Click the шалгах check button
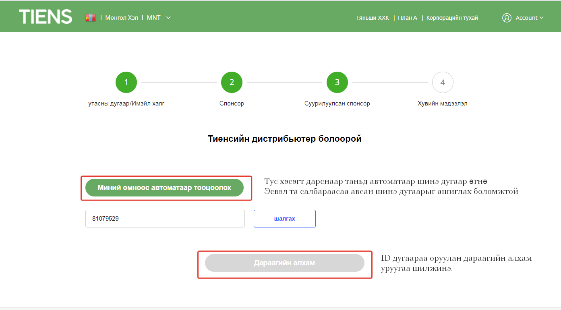 [284, 219]
